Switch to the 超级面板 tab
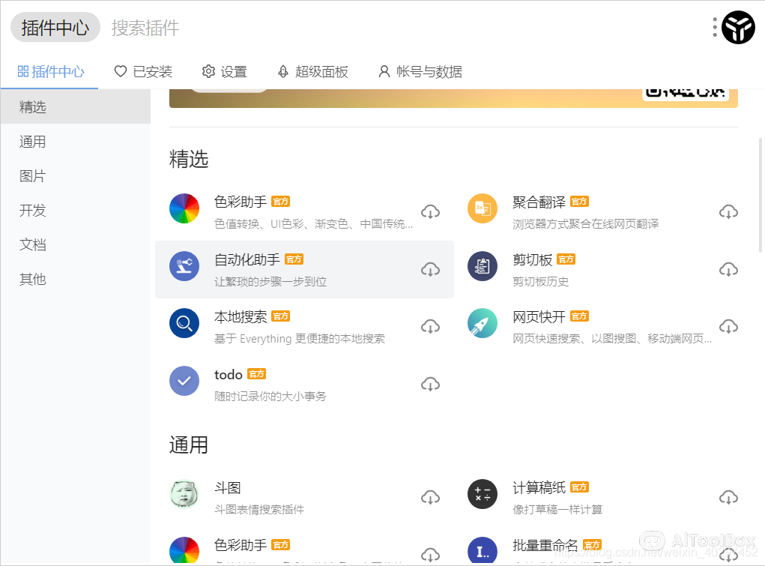This screenshot has width=765, height=566. pyautogui.click(x=312, y=71)
